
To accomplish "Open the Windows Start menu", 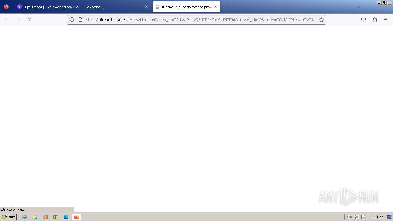I will coord(9,217).
